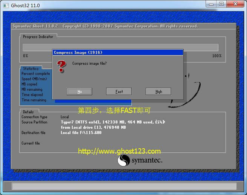
Task: Minimize the Ghost32 11.0 window
Action: coord(211,4)
